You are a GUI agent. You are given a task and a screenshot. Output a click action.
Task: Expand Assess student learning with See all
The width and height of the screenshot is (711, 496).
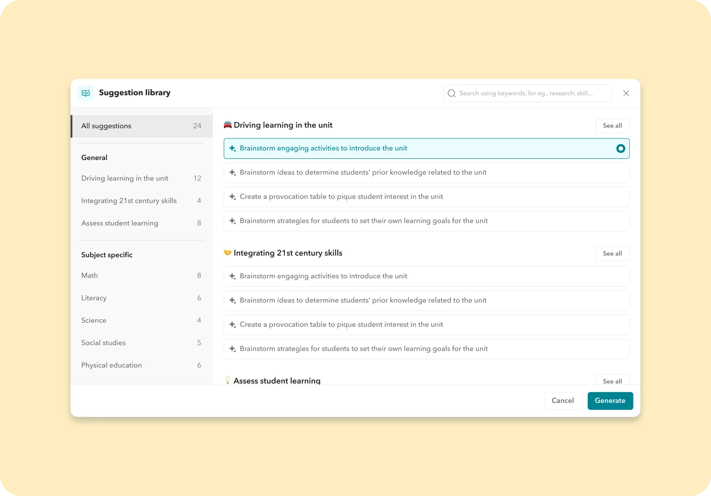(x=612, y=381)
